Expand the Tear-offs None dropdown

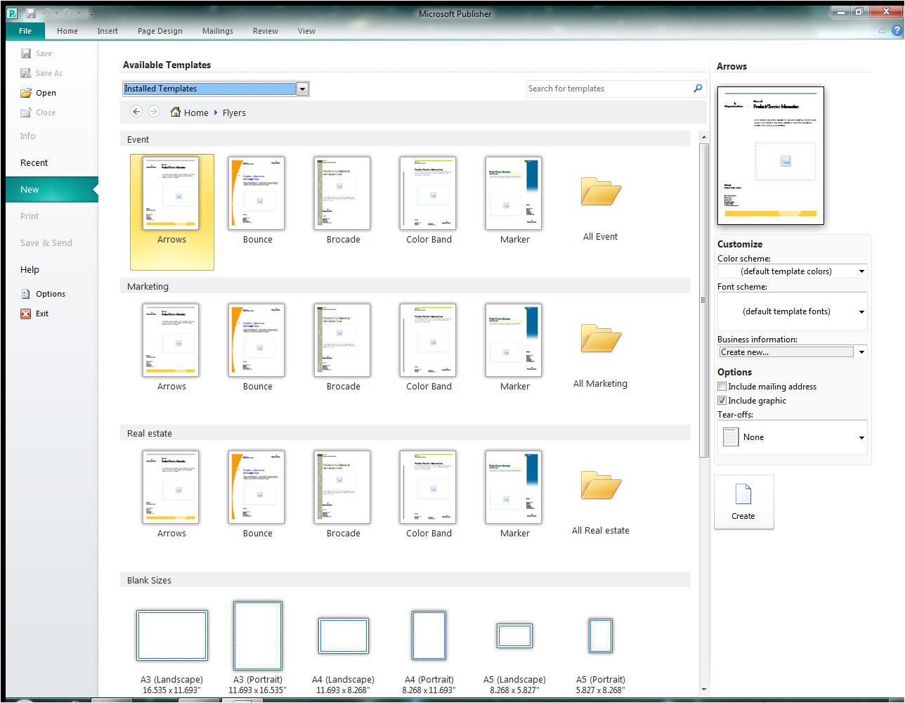point(861,438)
